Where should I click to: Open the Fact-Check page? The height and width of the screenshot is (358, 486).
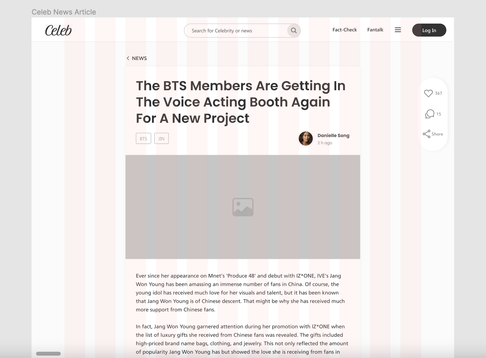click(x=345, y=30)
